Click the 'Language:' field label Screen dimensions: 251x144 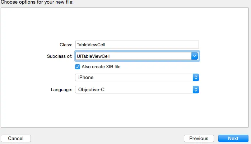pos(61,89)
